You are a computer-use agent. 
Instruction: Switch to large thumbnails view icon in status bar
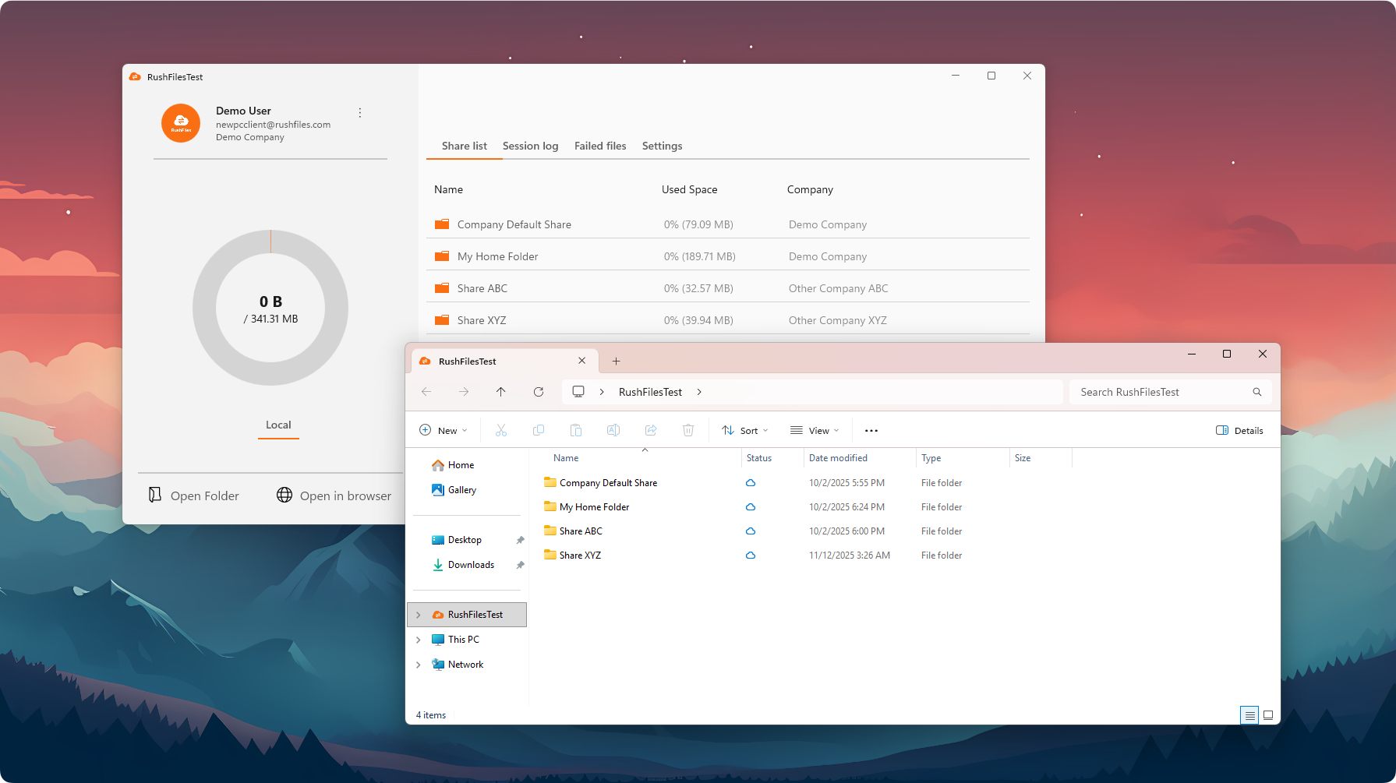(x=1268, y=715)
